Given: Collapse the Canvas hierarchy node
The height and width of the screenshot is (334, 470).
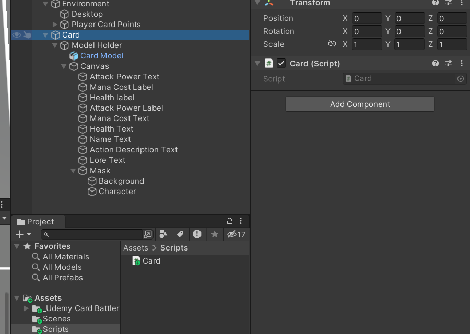Looking at the screenshot, I should coord(64,66).
